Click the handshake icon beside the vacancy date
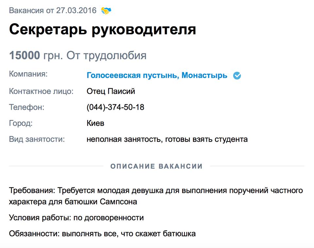 coord(106,10)
